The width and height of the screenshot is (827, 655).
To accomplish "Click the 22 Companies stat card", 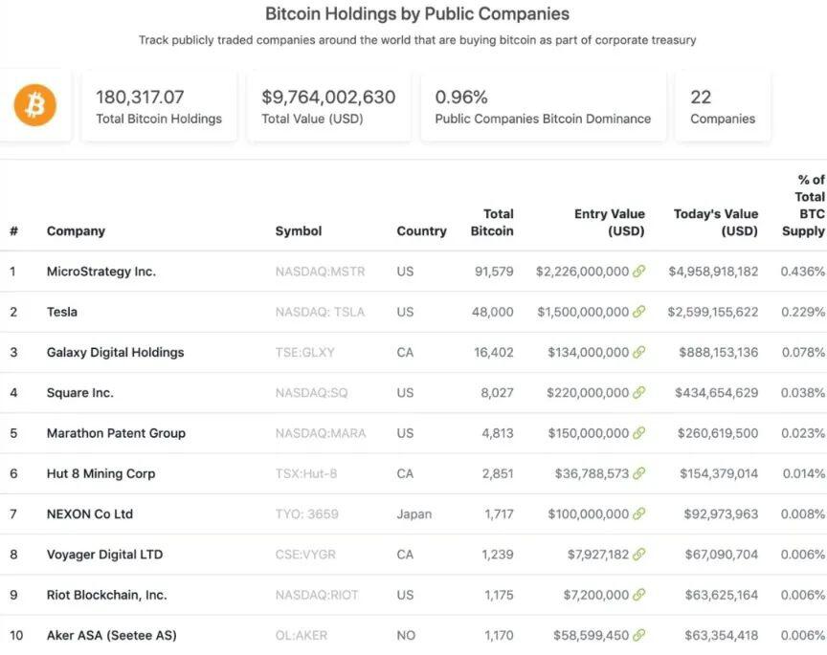I will pyautogui.click(x=723, y=106).
